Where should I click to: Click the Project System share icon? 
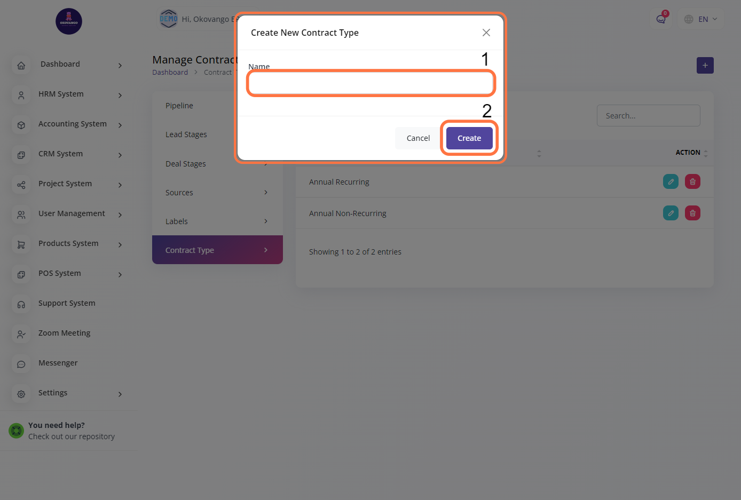[21, 185]
